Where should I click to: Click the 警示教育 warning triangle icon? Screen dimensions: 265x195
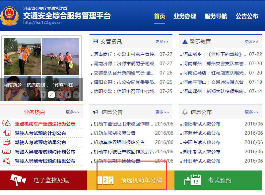point(185,41)
